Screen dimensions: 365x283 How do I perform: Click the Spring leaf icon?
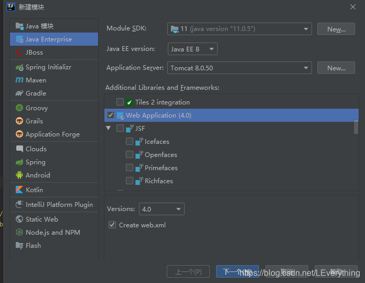pos(19,162)
